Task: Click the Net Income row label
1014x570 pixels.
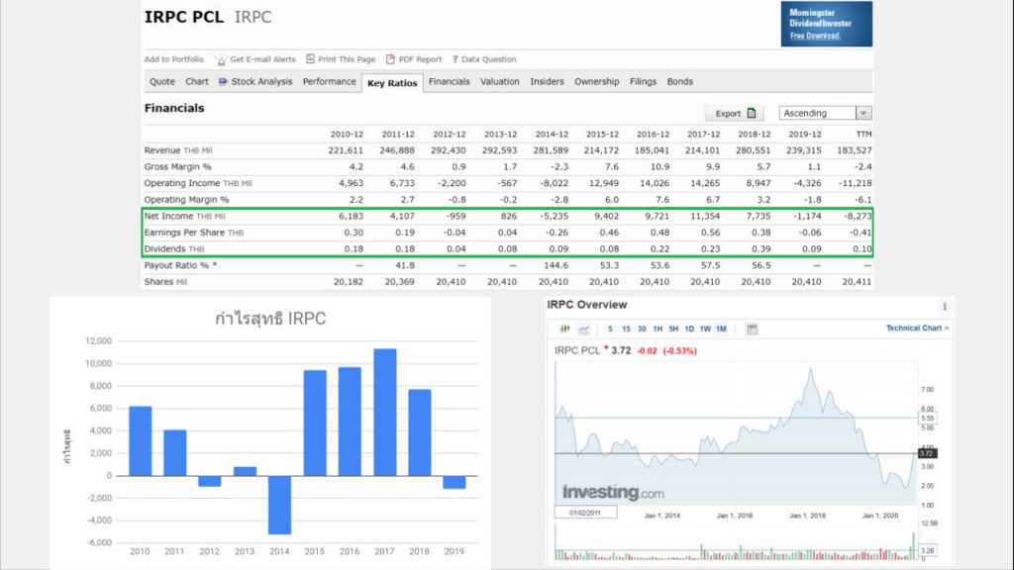Action: click(x=184, y=217)
